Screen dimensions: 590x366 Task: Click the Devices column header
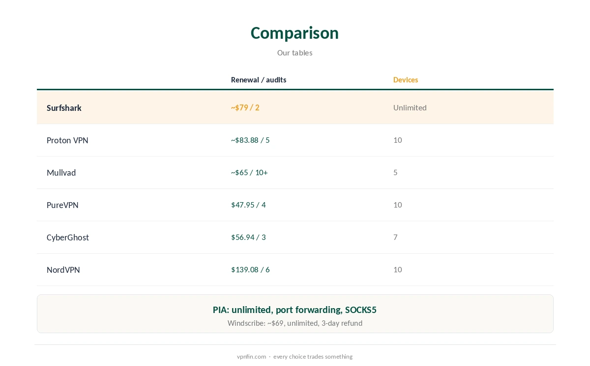tap(406, 79)
